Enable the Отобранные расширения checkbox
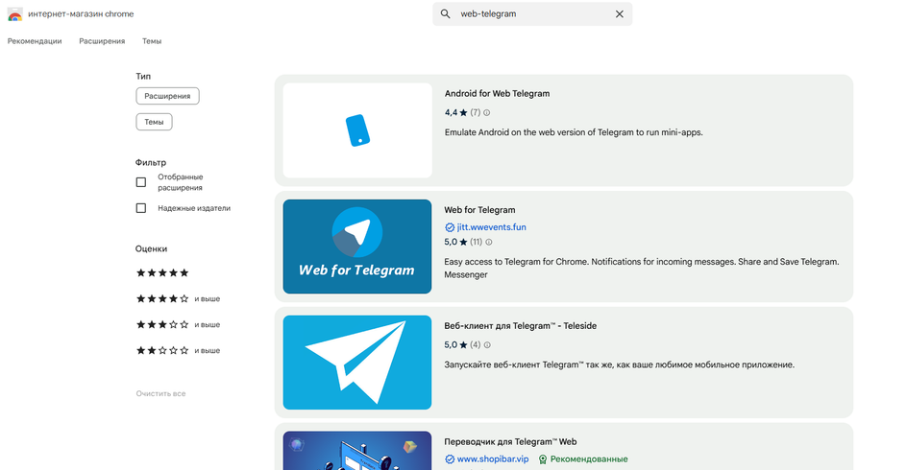907x470 pixels. (141, 182)
